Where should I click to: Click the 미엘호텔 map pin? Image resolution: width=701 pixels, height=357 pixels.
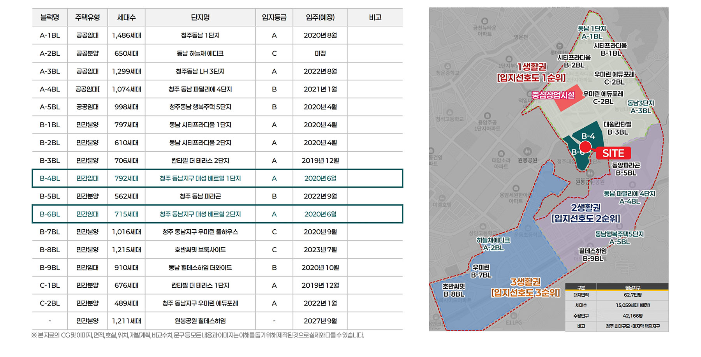coord(442,198)
